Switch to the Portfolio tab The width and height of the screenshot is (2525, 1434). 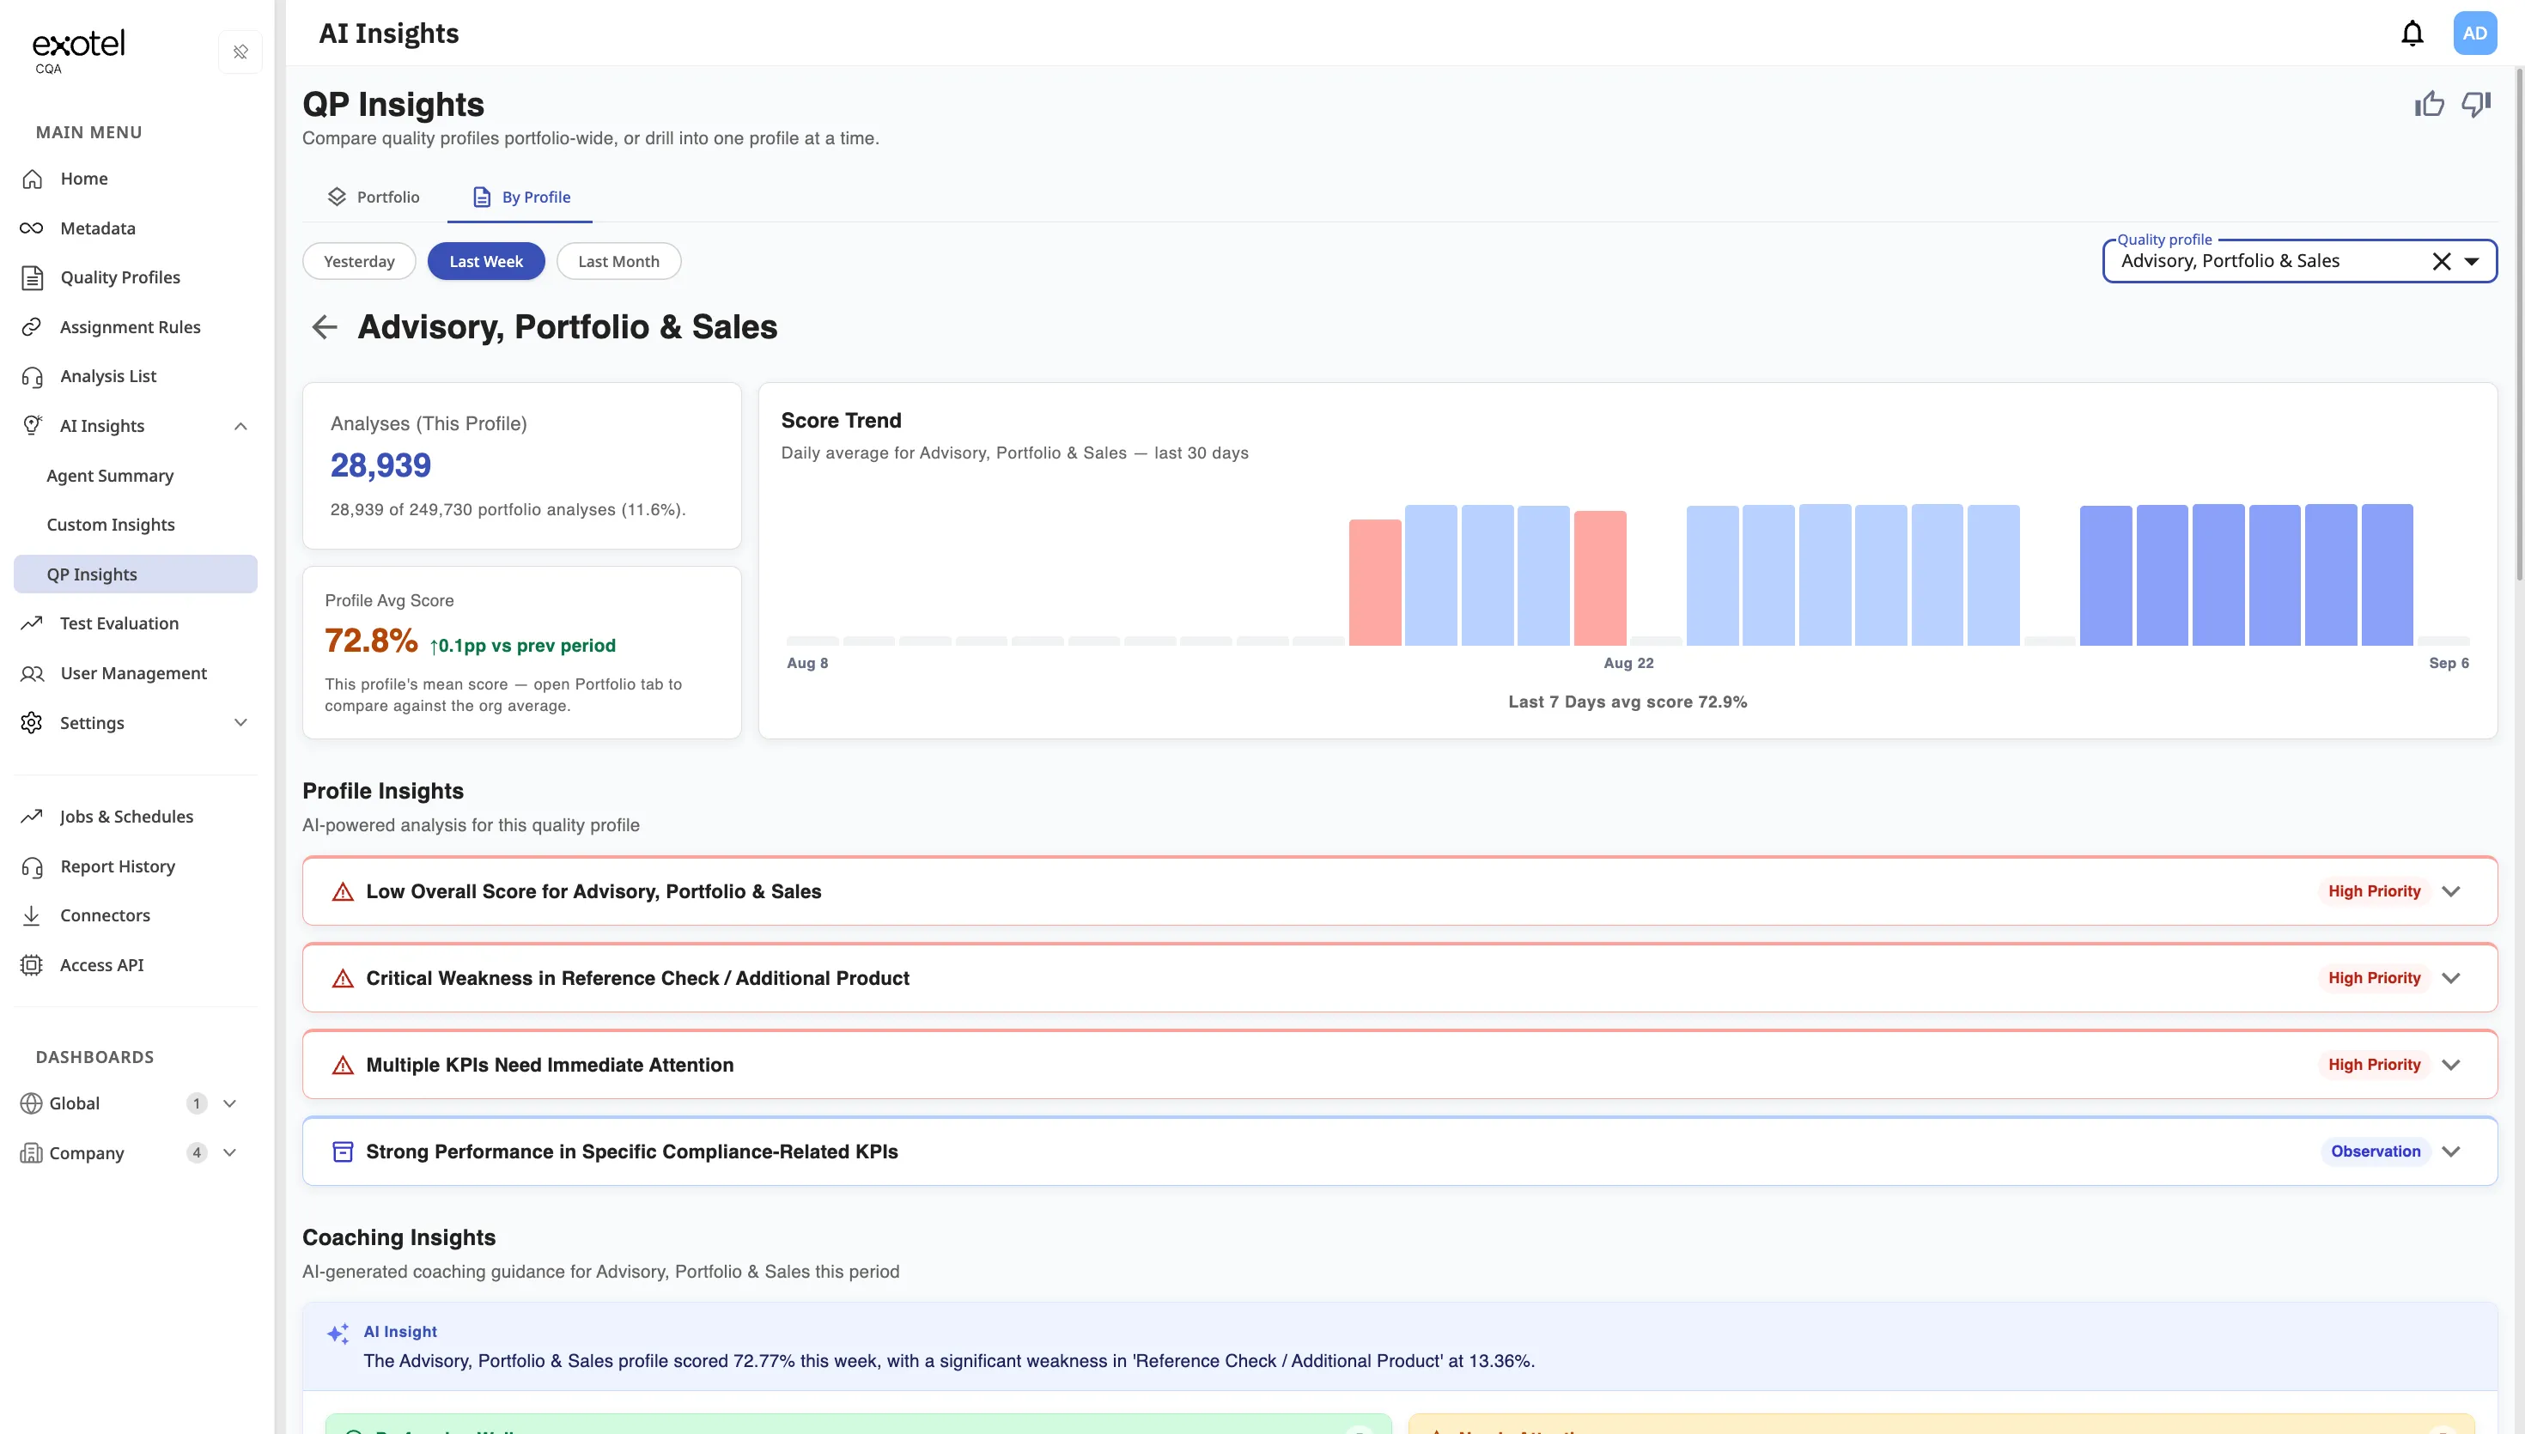click(x=374, y=197)
